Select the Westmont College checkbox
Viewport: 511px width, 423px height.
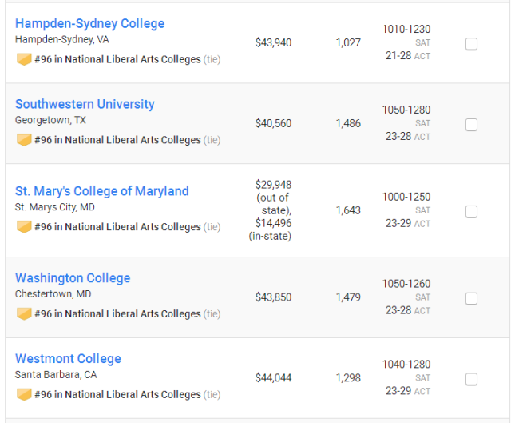point(471,379)
